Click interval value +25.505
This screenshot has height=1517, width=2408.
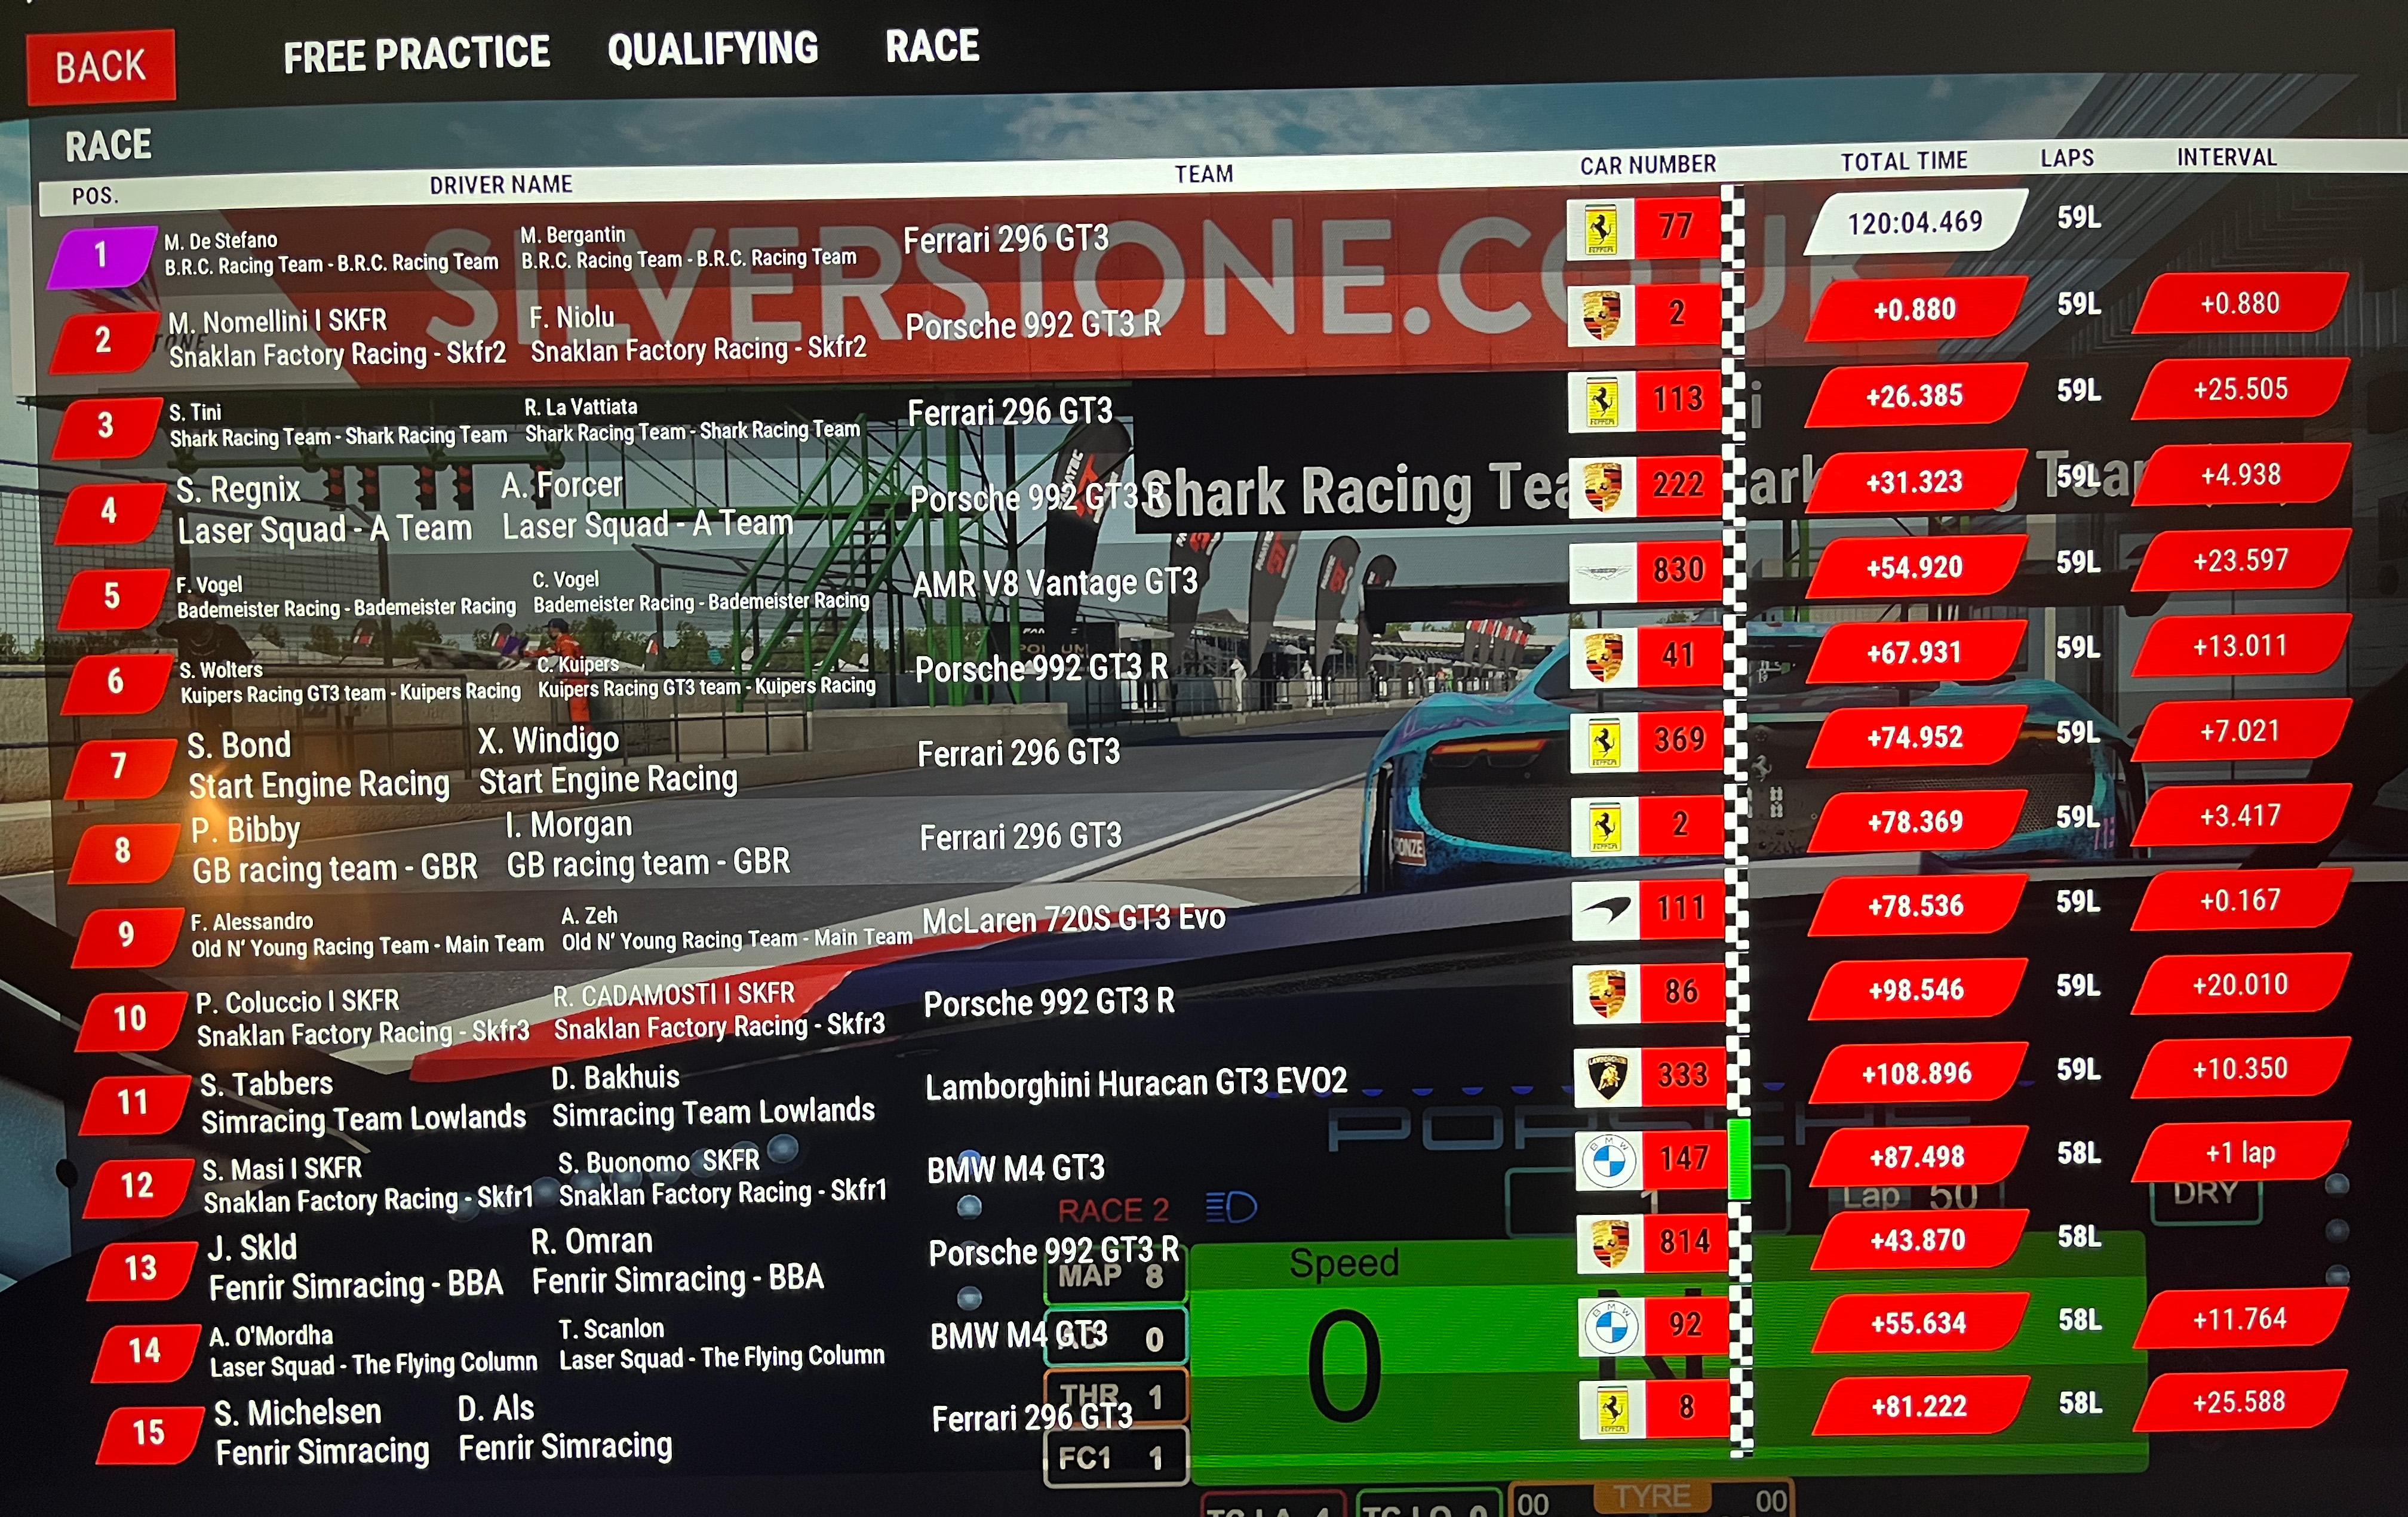pyautogui.click(x=2241, y=389)
